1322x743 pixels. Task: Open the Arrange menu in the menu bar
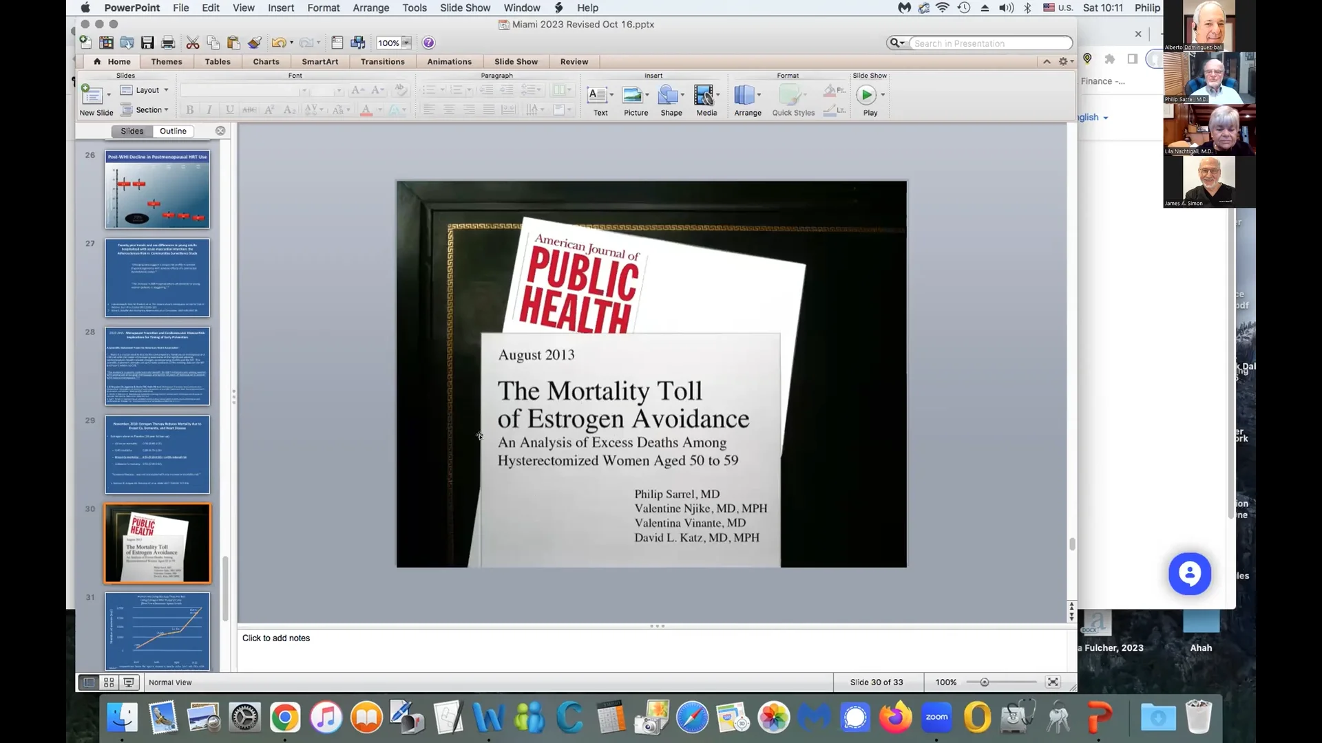(370, 8)
